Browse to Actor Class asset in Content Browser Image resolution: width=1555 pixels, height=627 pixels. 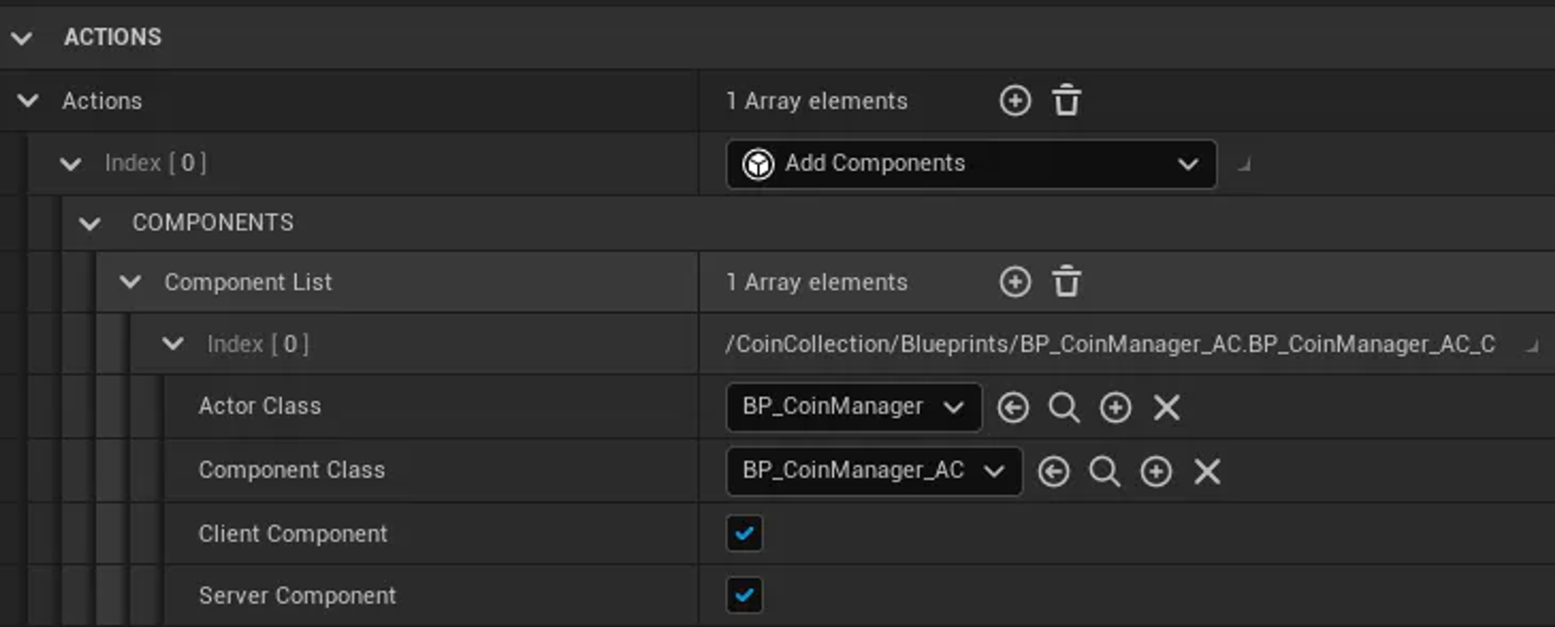tap(1064, 407)
